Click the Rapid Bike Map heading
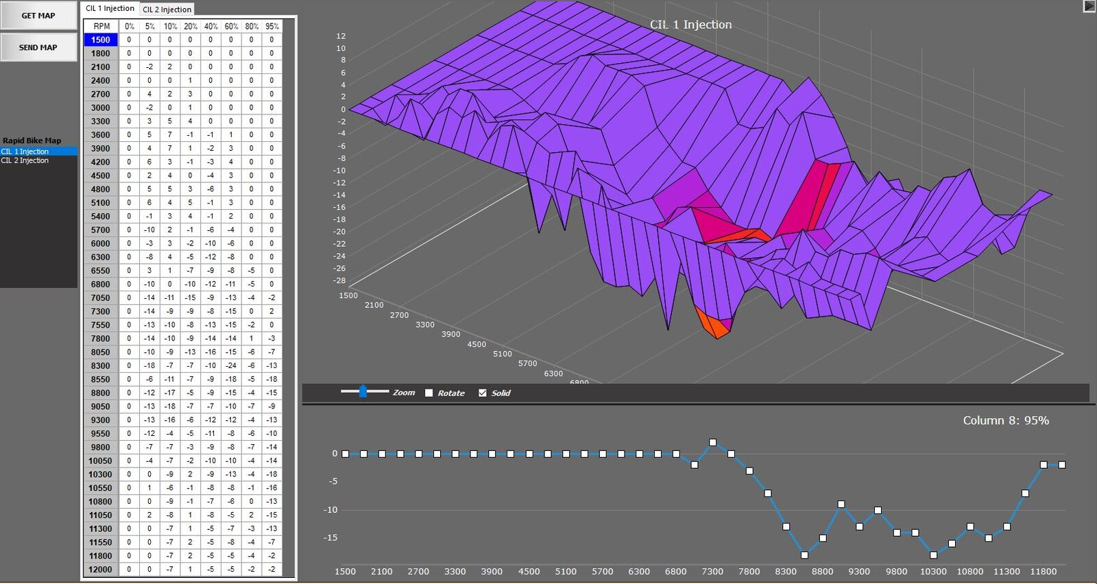The height and width of the screenshot is (584, 1097). click(32, 141)
